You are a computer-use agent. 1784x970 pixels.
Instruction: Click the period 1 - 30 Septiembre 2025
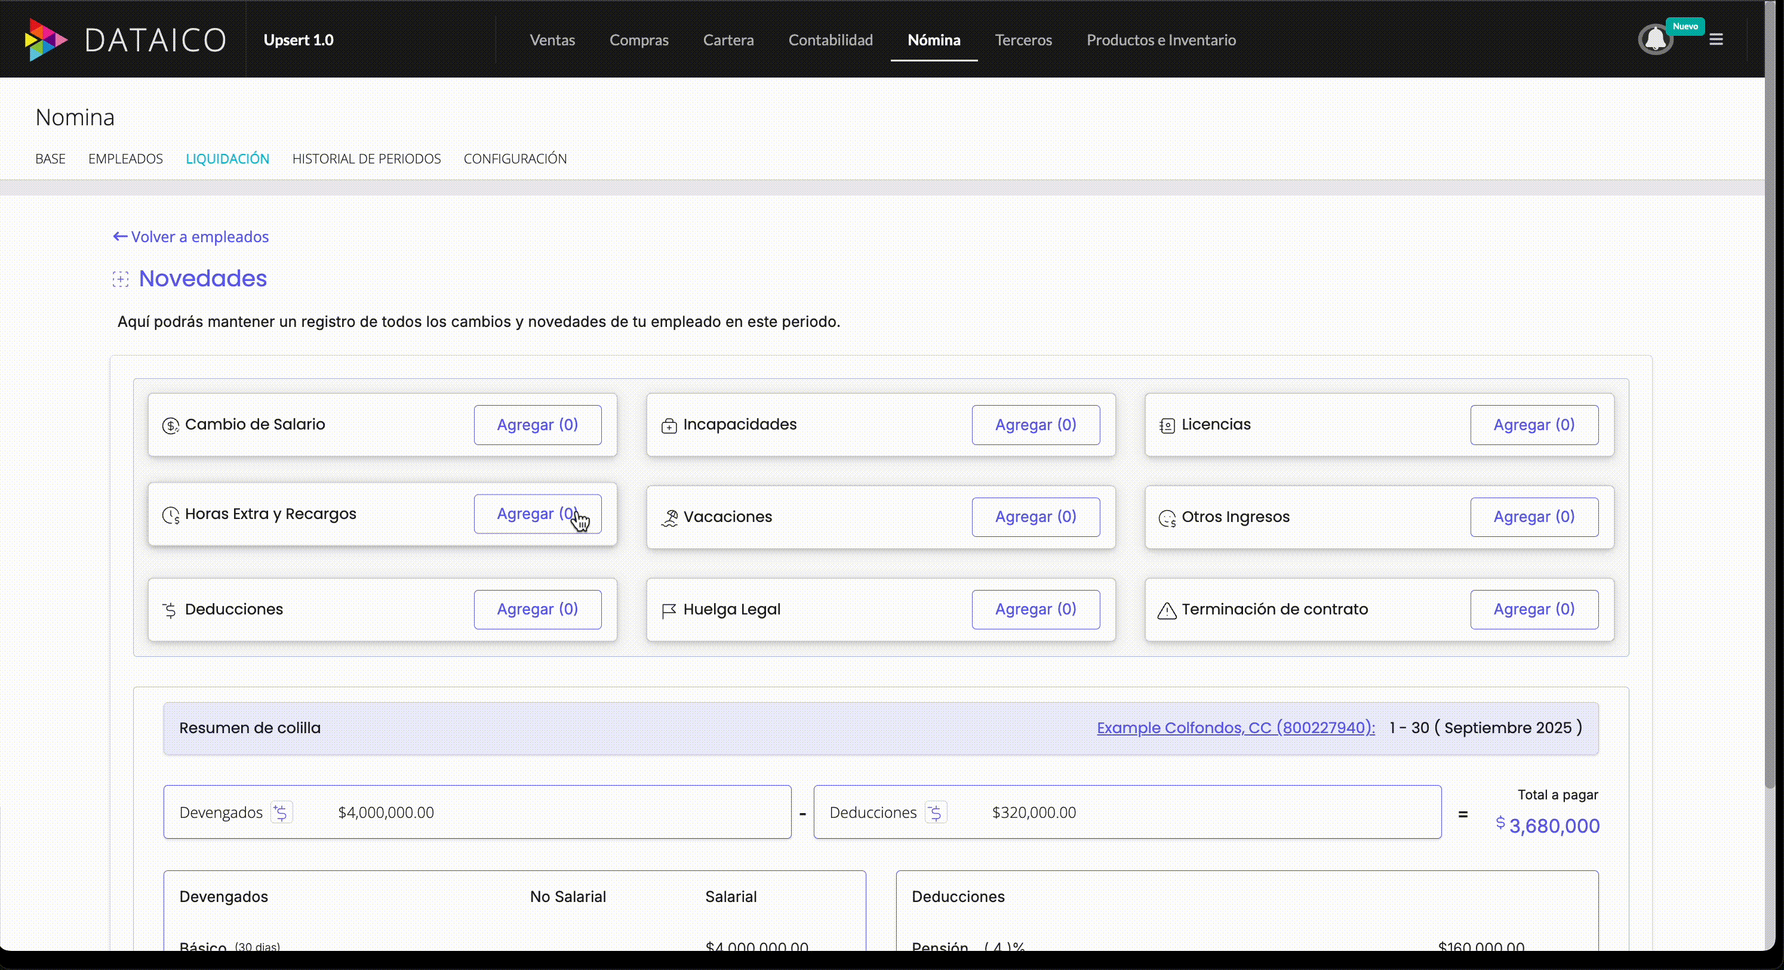click(x=1485, y=728)
